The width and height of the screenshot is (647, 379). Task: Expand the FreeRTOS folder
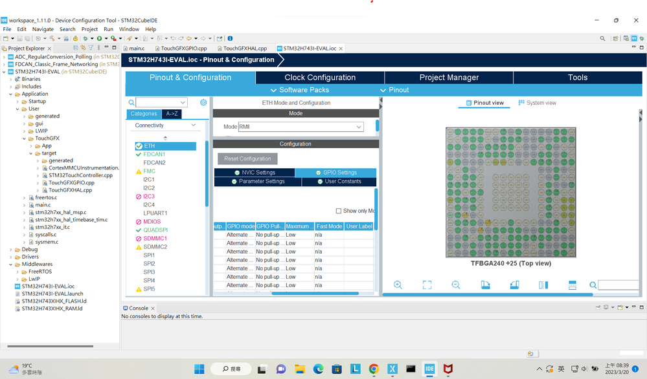tap(17, 272)
